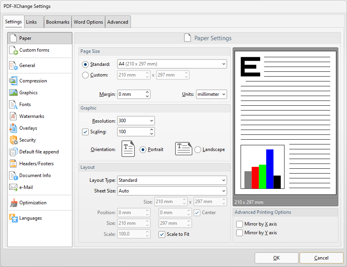The width and height of the screenshot is (347, 267).
Task: Toggle the Scaling checkbox
Action: [x=85, y=132]
